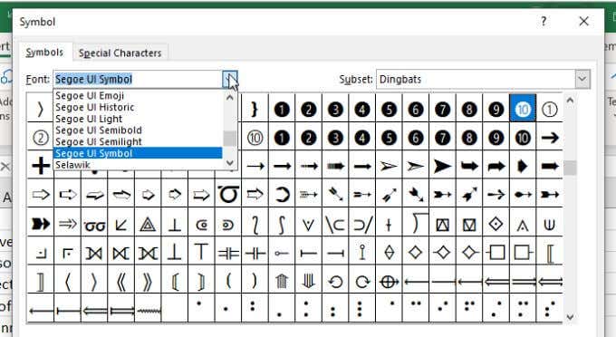Select the right curly bracket symbol
616x337 pixels.
tap(255, 110)
